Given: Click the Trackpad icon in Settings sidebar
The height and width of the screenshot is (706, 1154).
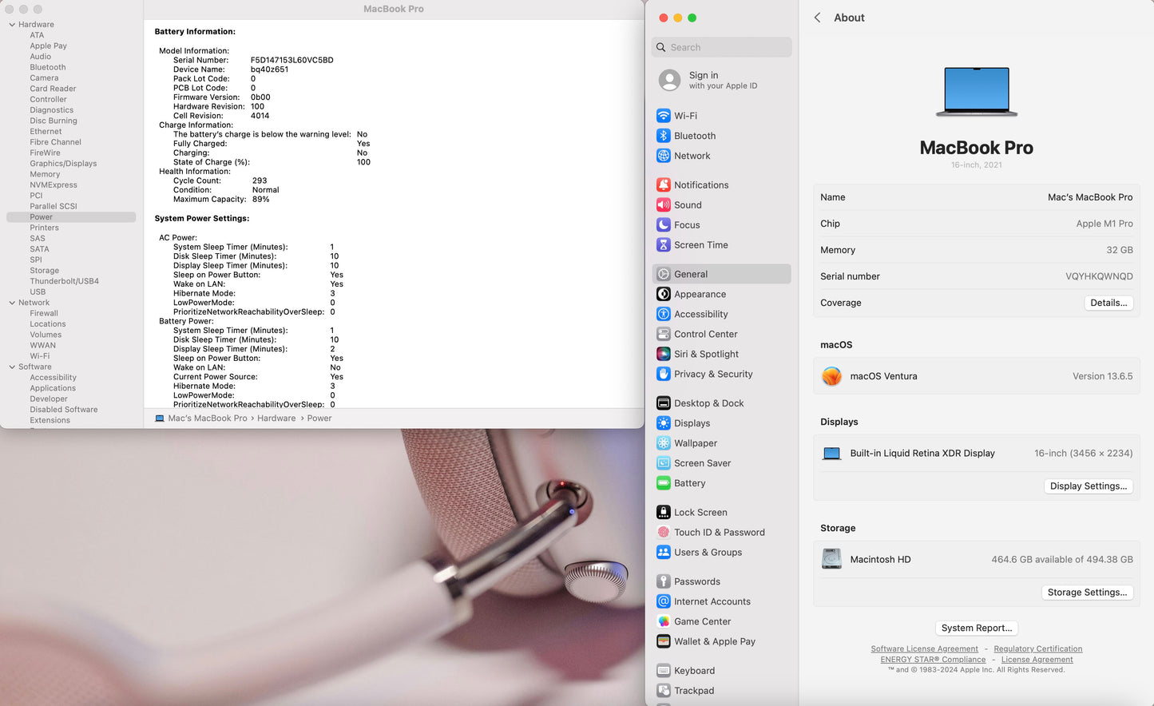Looking at the screenshot, I should point(663,691).
